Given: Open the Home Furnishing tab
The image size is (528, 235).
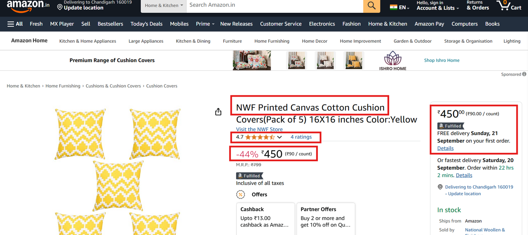Looking at the screenshot, I should [271, 41].
